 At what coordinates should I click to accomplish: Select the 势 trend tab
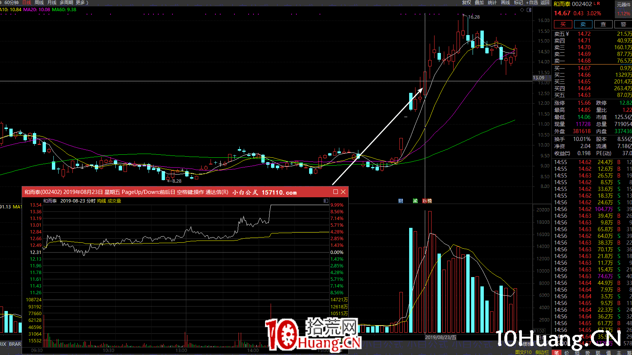[x=588, y=352]
